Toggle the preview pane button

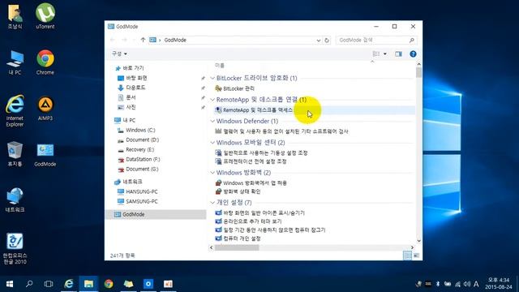(x=398, y=54)
